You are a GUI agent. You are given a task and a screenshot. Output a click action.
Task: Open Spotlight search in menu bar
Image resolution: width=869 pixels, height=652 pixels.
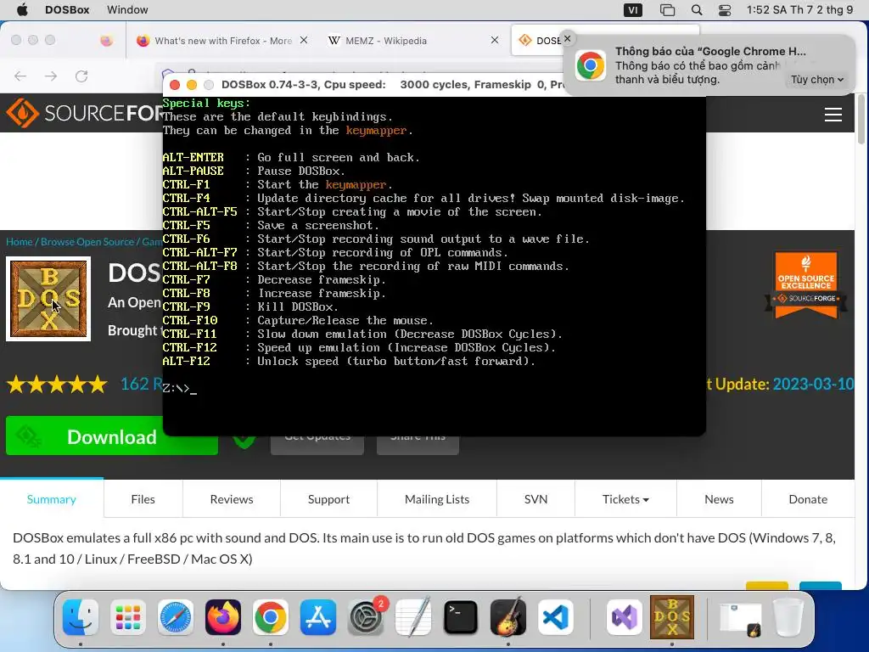pos(697,10)
